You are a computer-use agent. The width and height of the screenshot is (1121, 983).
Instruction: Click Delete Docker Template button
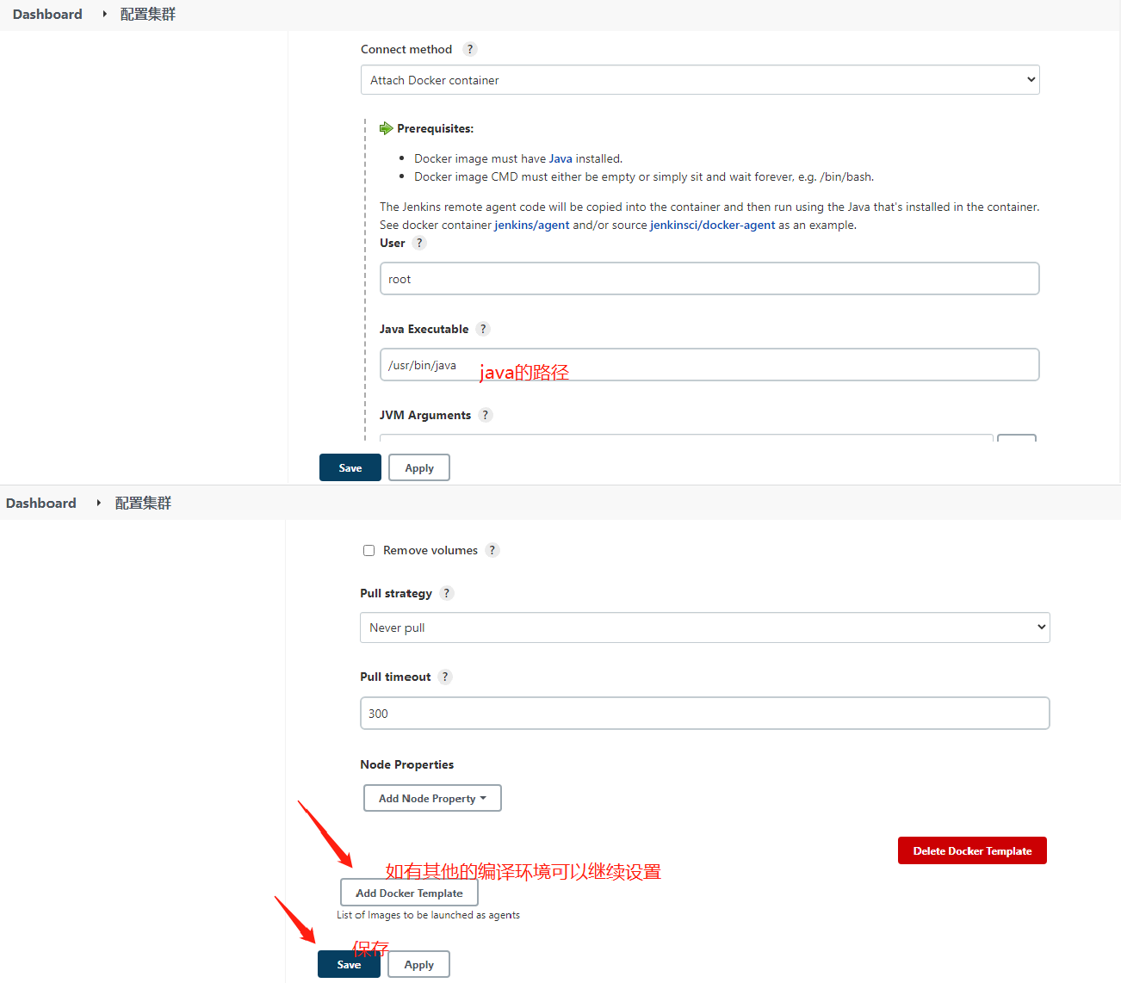(972, 850)
